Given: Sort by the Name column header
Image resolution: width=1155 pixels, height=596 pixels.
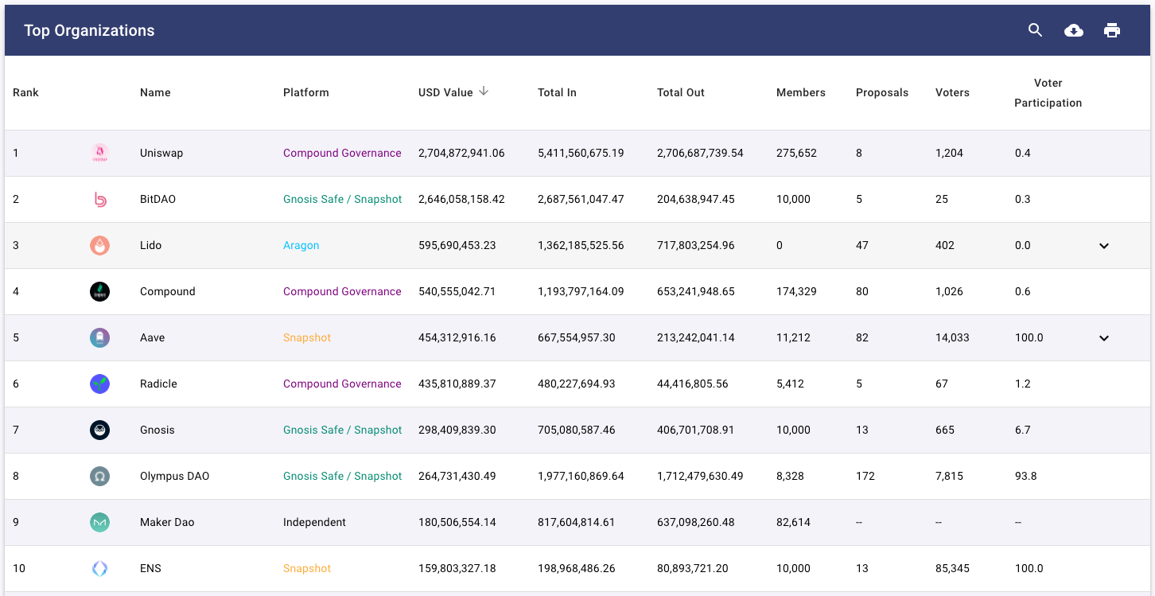Looking at the screenshot, I should 155,92.
